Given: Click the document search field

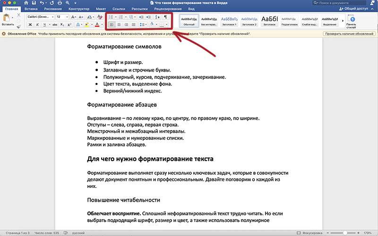Looking at the screenshot, I should [x=339, y=3].
